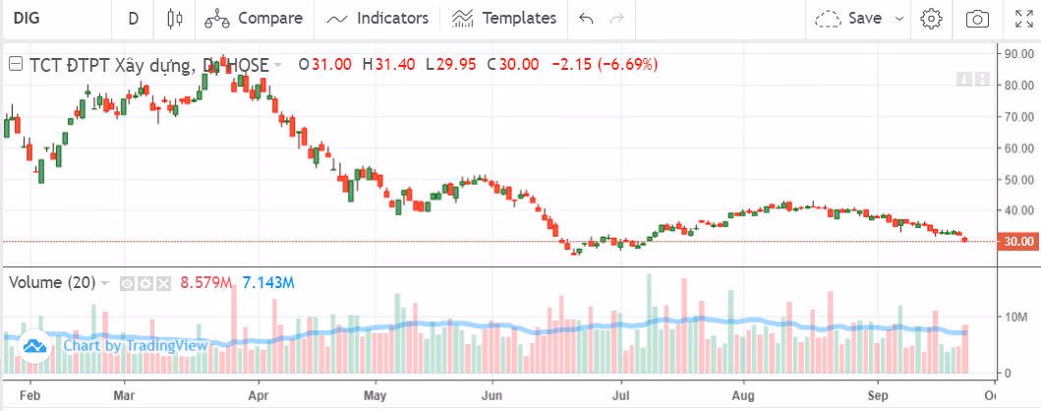The width and height of the screenshot is (1041, 411).
Task: Click the DIG symbol search field
Action: tap(39, 18)
